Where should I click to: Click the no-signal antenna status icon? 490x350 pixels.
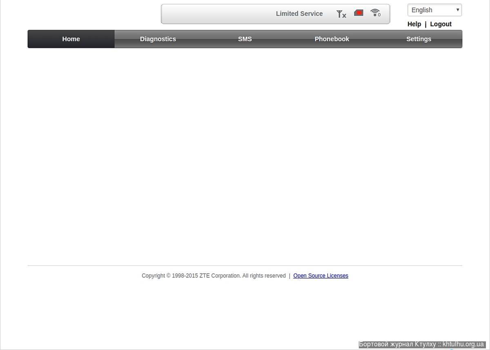coord(341,14)
